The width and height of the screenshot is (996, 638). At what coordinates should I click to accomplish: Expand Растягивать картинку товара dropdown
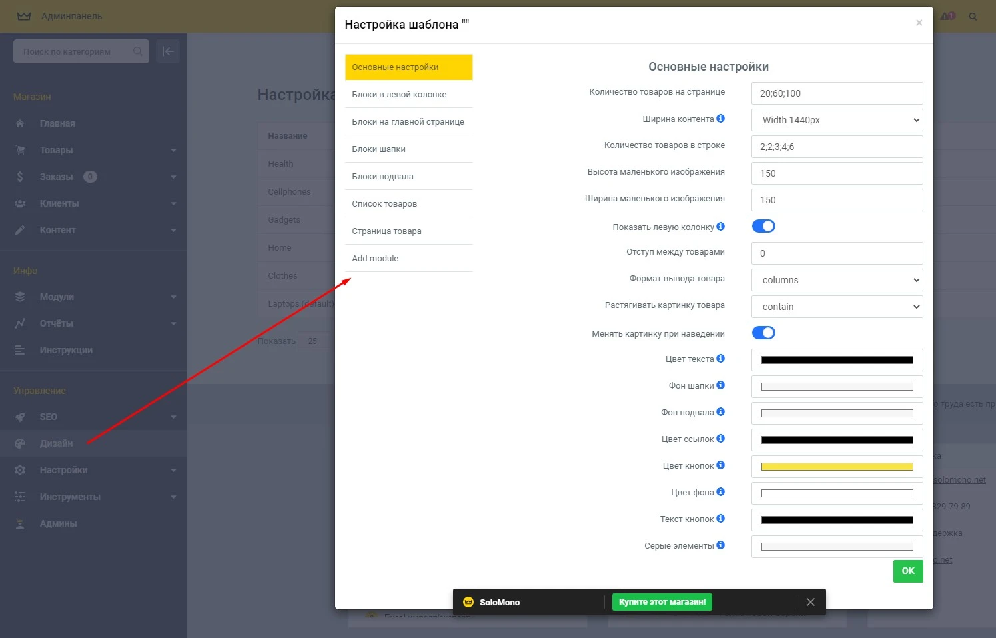coord(837,307)
